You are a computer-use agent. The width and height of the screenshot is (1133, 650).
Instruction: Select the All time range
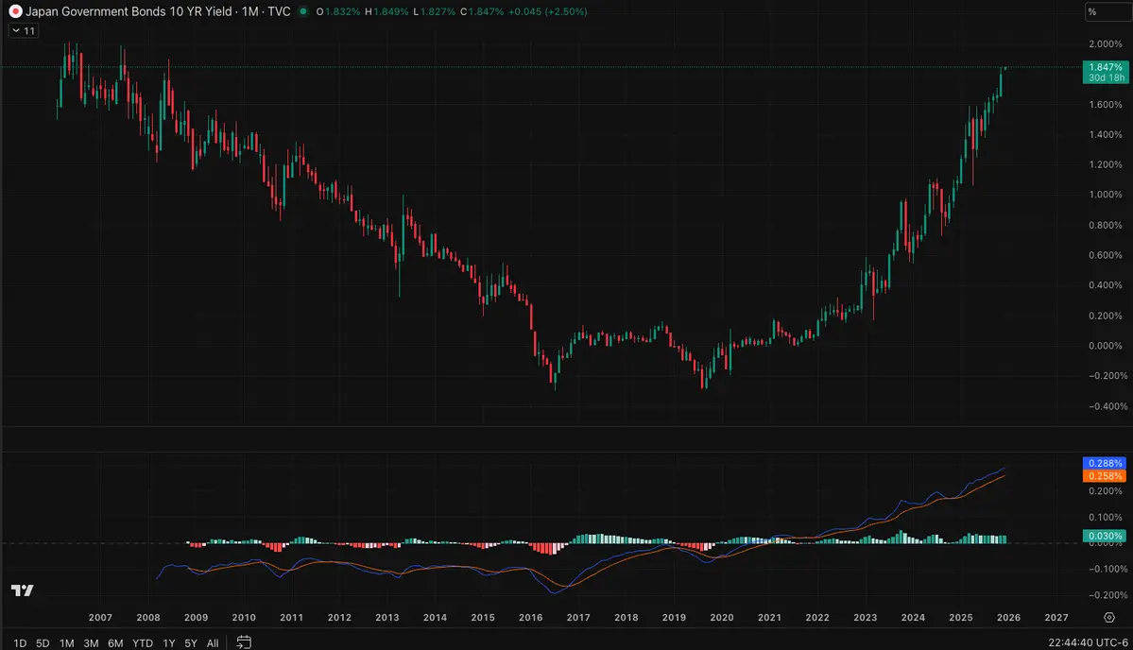pyautogui.click(x=213, y=642)
